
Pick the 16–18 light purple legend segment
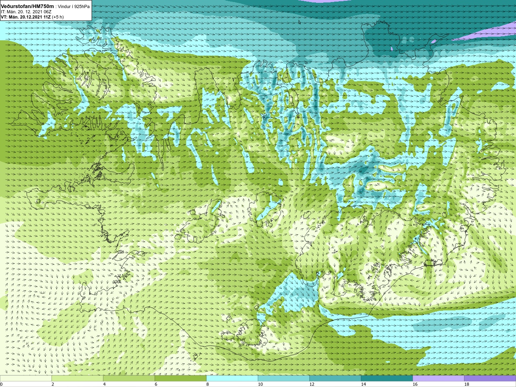pos(439,379)
